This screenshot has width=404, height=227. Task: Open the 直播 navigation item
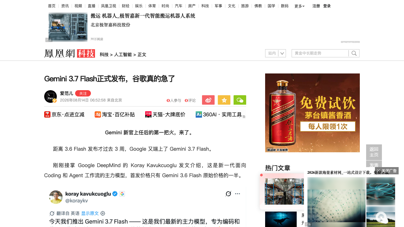(92, 6)
